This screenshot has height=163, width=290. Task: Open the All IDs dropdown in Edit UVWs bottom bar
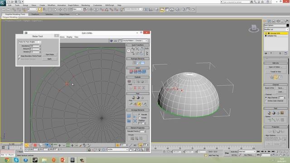coord(118,149)
